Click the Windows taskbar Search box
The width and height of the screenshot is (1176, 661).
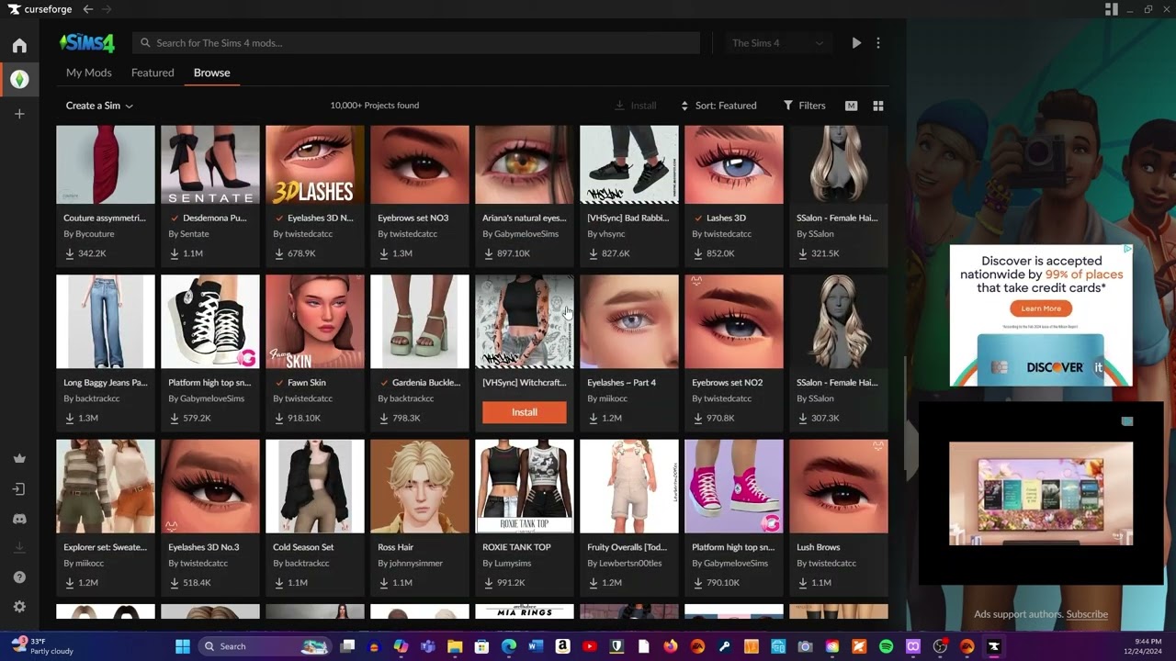click(263, 646)
